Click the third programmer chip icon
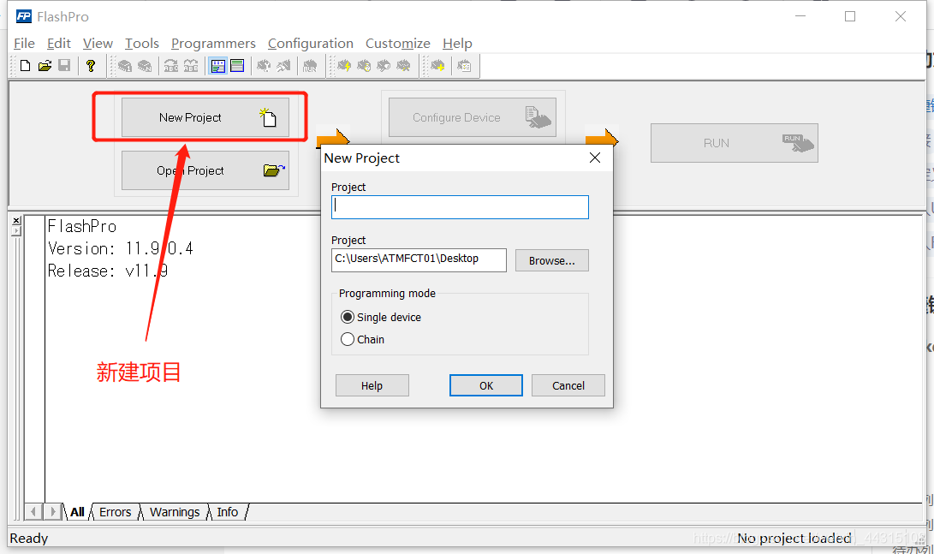Screen dimensions: 934x554 coord(384,66)
